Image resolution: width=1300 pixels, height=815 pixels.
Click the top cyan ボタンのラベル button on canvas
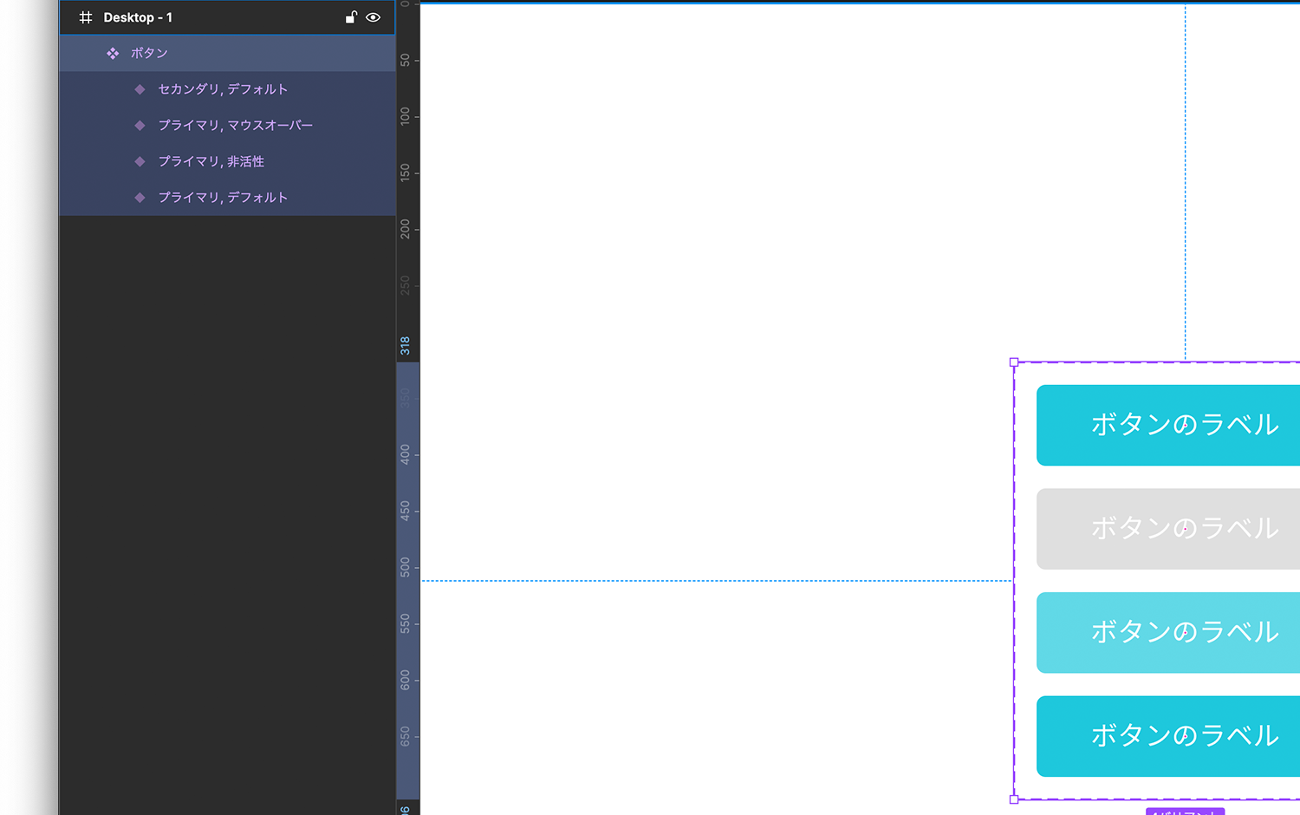pyautogui.click(x=1168, y=425)
